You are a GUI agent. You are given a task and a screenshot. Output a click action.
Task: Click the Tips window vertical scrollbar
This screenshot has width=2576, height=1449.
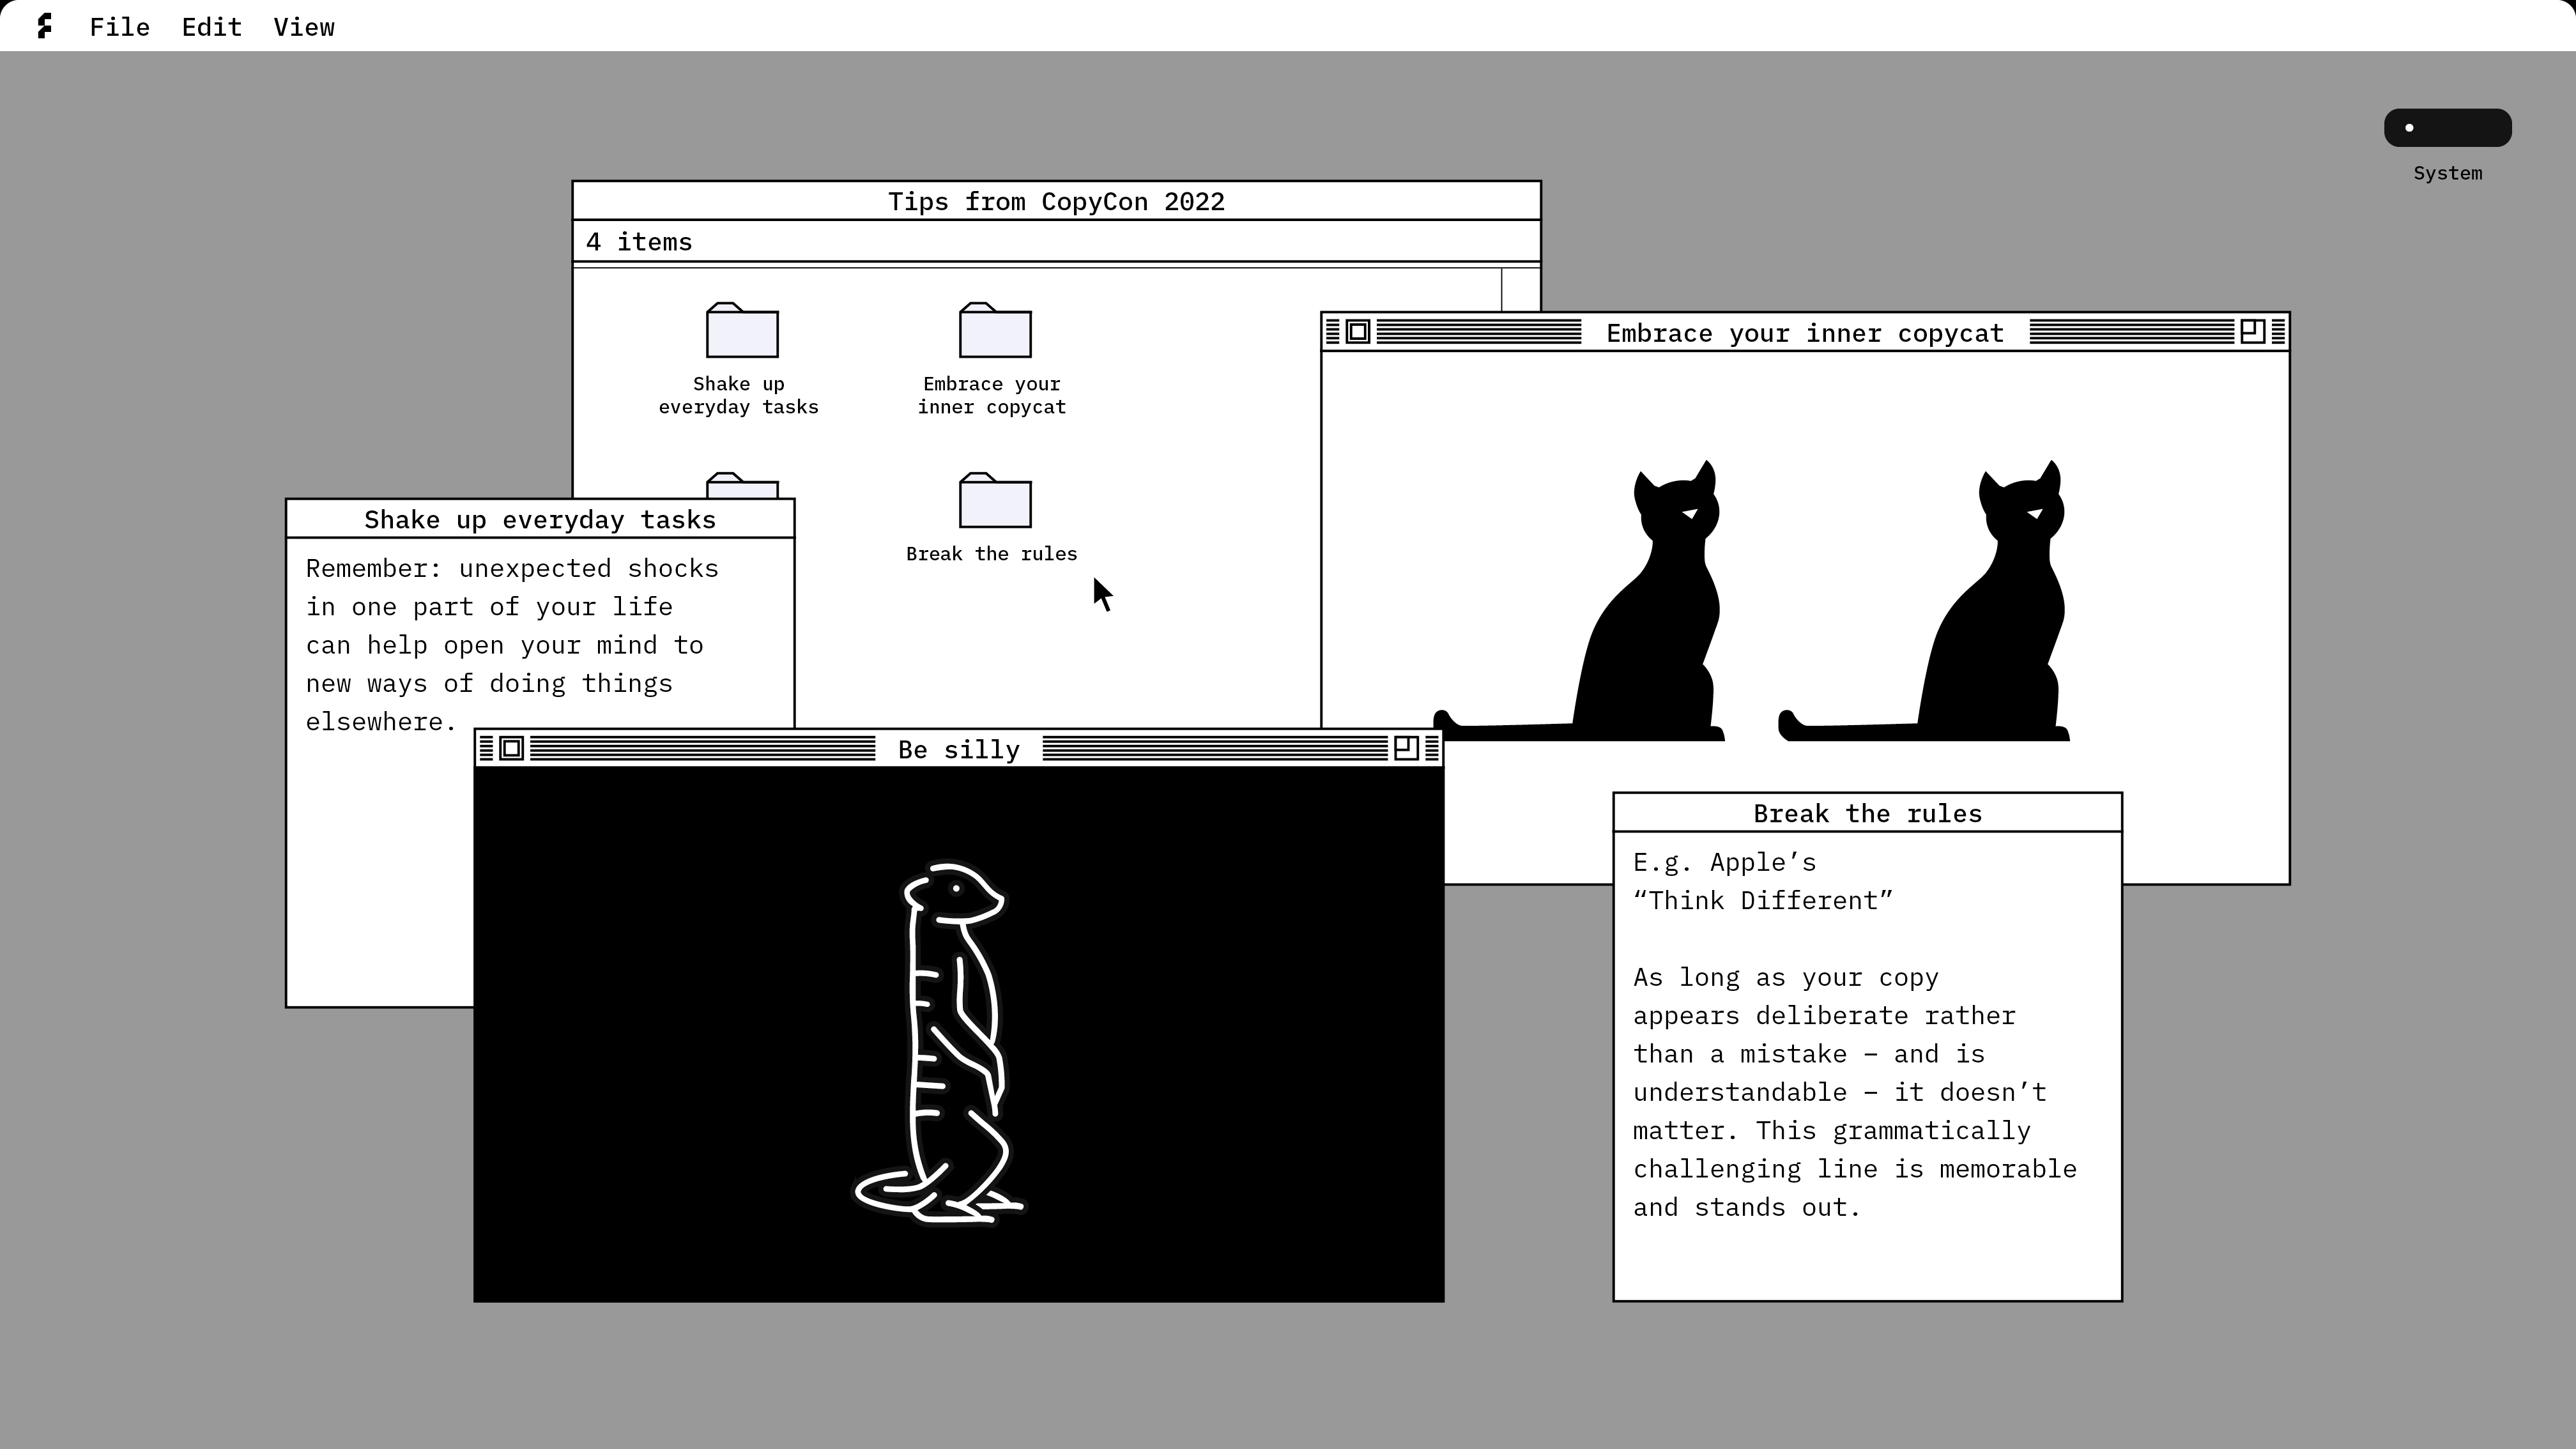point(1520,290)
